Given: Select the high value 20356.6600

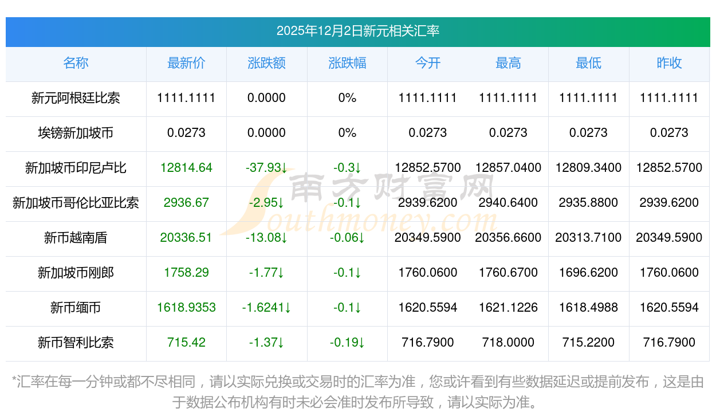Looking at the screenshot, I should tap(508, 238).
